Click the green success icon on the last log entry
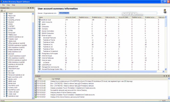 [36, 97]
